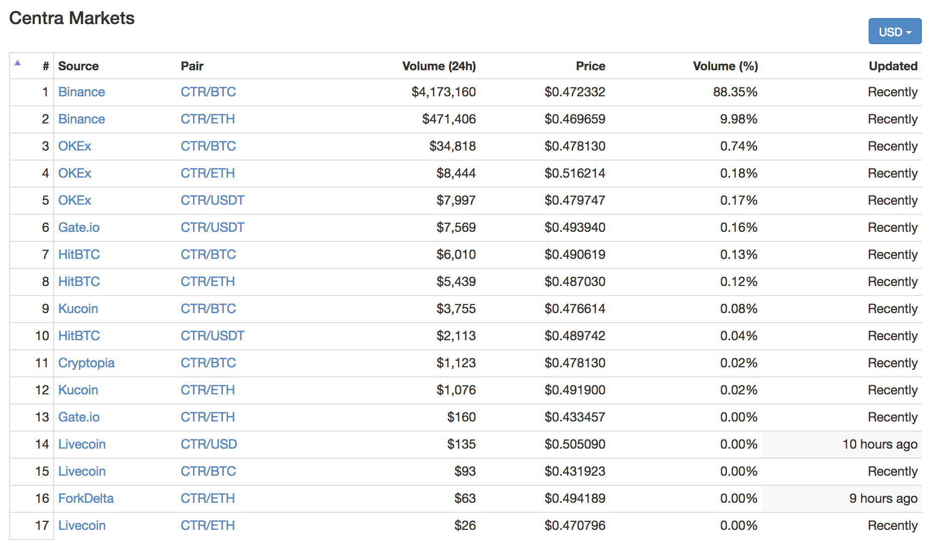Select the 0.74% volume share
This screenshot has height=558, width=948.
pyautogui.click(x=739, y=146)
